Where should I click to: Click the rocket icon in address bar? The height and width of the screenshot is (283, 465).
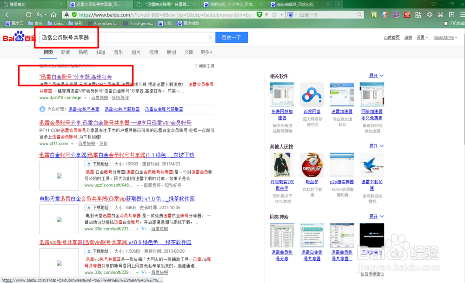[x=66, y=14]
